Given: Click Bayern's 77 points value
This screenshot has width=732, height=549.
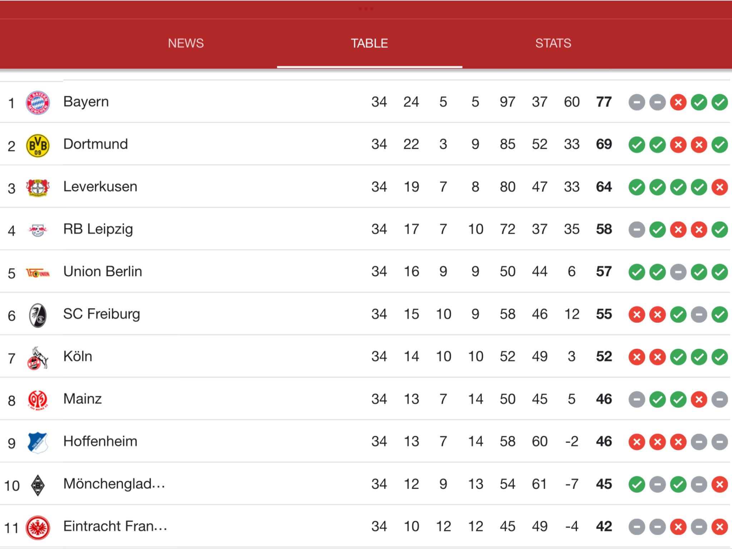Looking at the screenshot, I should [604, 102].
